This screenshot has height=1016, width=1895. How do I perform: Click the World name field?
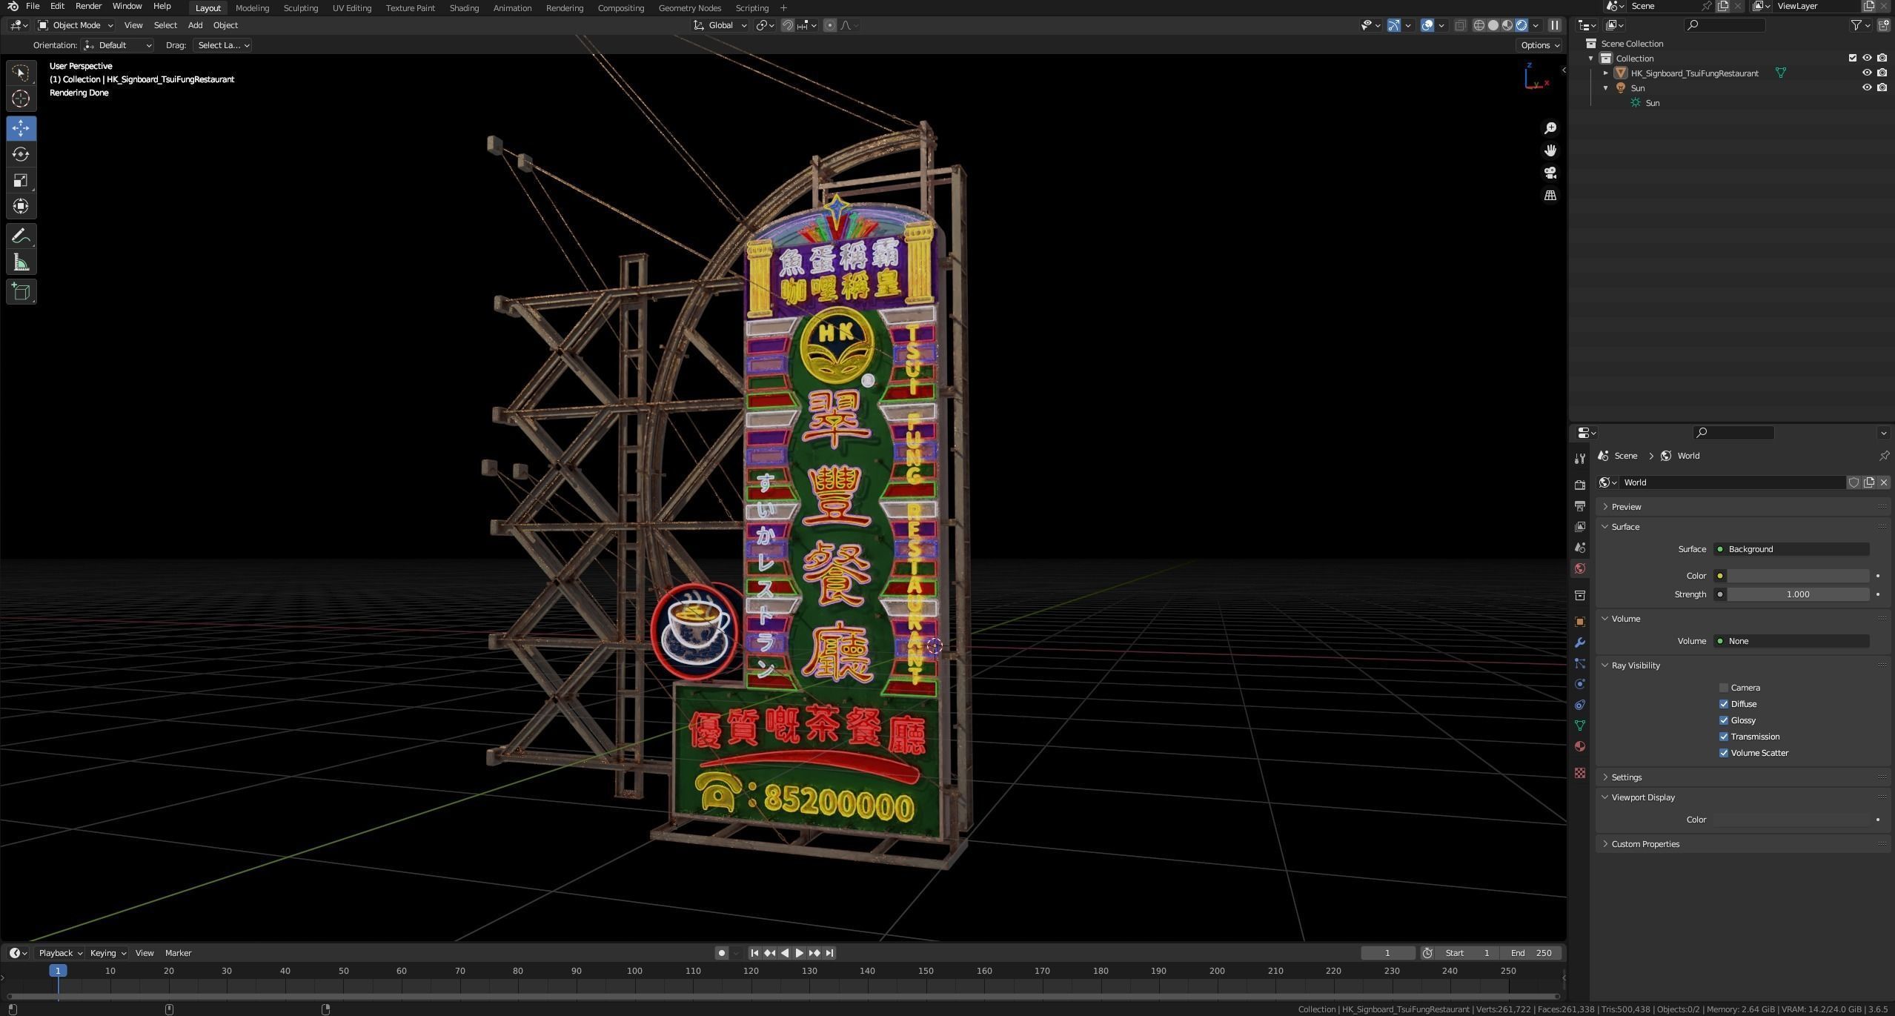(1732, 482)
